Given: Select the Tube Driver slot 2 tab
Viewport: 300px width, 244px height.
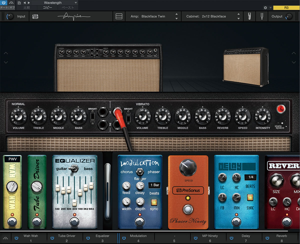Looking at the screenshot, I should (x=65, y=238).
